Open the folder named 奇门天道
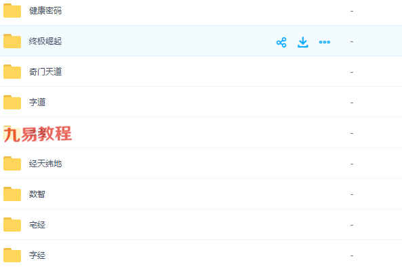 point(45,72)
